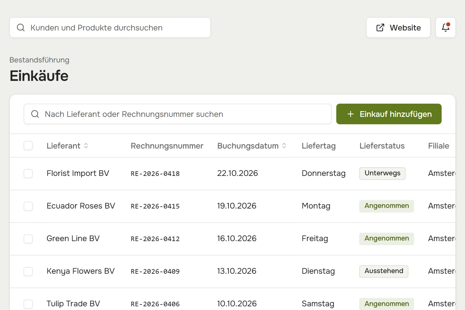
Task: Focus Lieferant oder Rechnungsnummer search field
Action: tap(178, 114)
